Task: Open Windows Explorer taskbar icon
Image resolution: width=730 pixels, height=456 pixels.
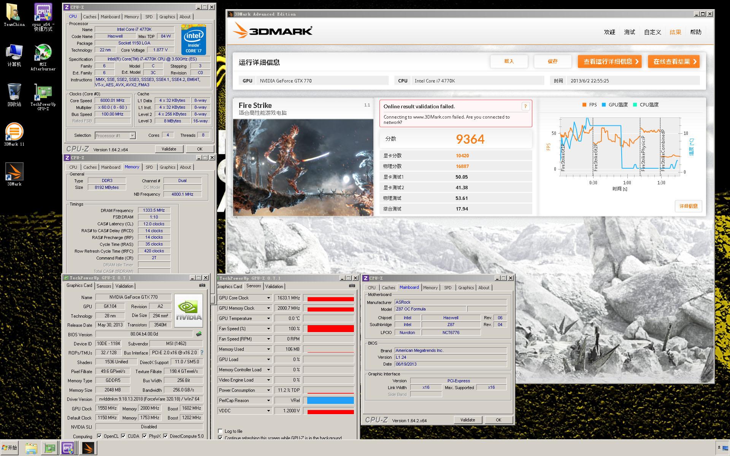Action: click(31, 448)
